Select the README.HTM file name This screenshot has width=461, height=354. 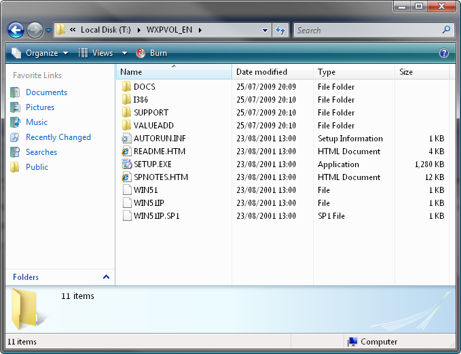tap(160, 152)
